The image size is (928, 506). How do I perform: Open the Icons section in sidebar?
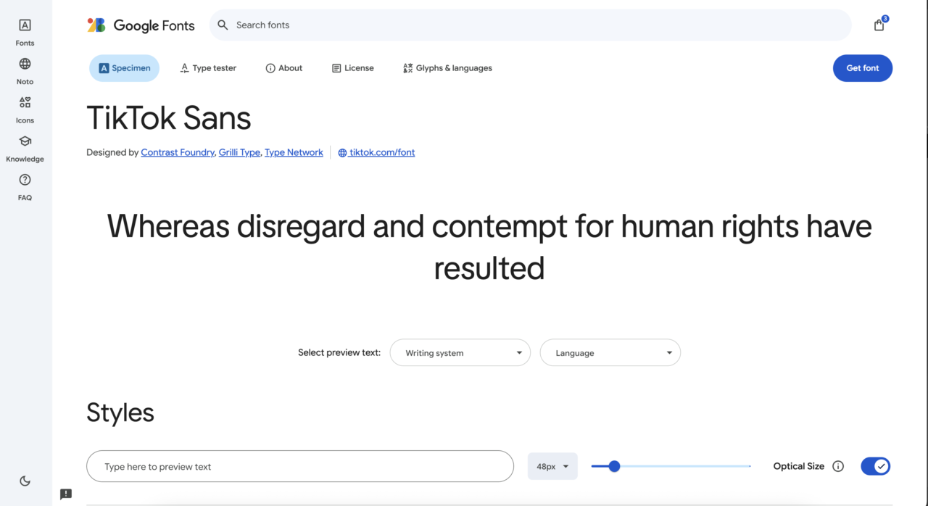click(x=25, y=110)
